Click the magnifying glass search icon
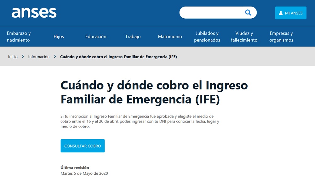The width and height of the screenshot is (315, 182). coord(248,13)
